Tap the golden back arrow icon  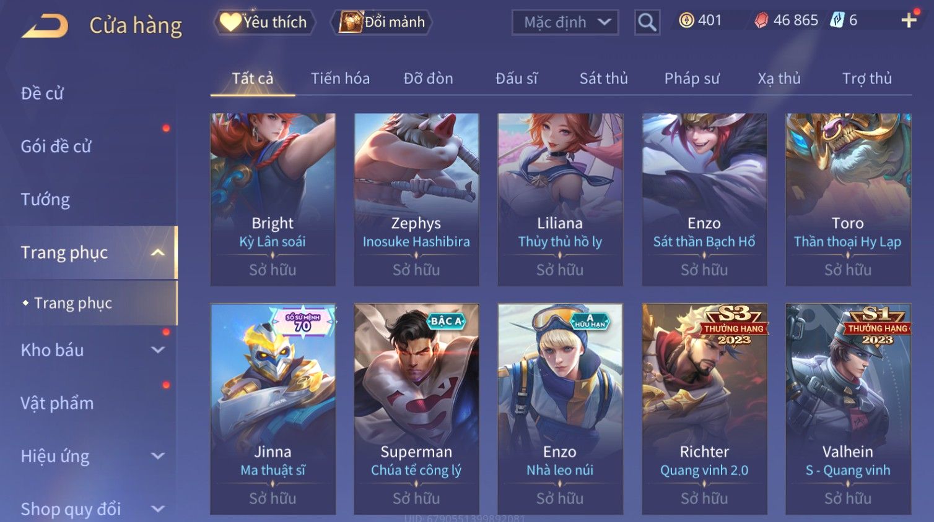45,26
